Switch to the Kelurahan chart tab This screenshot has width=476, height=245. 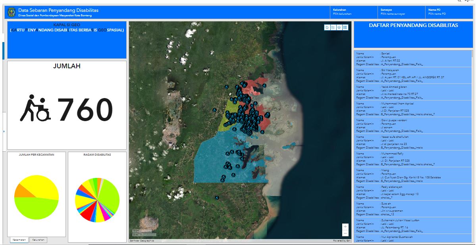tap(38, 240)
